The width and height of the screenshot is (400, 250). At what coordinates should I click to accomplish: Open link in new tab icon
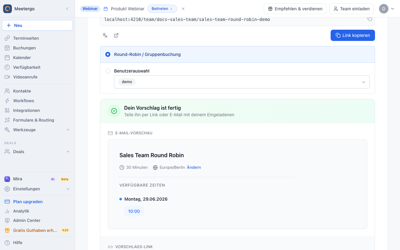coord(116,35)
